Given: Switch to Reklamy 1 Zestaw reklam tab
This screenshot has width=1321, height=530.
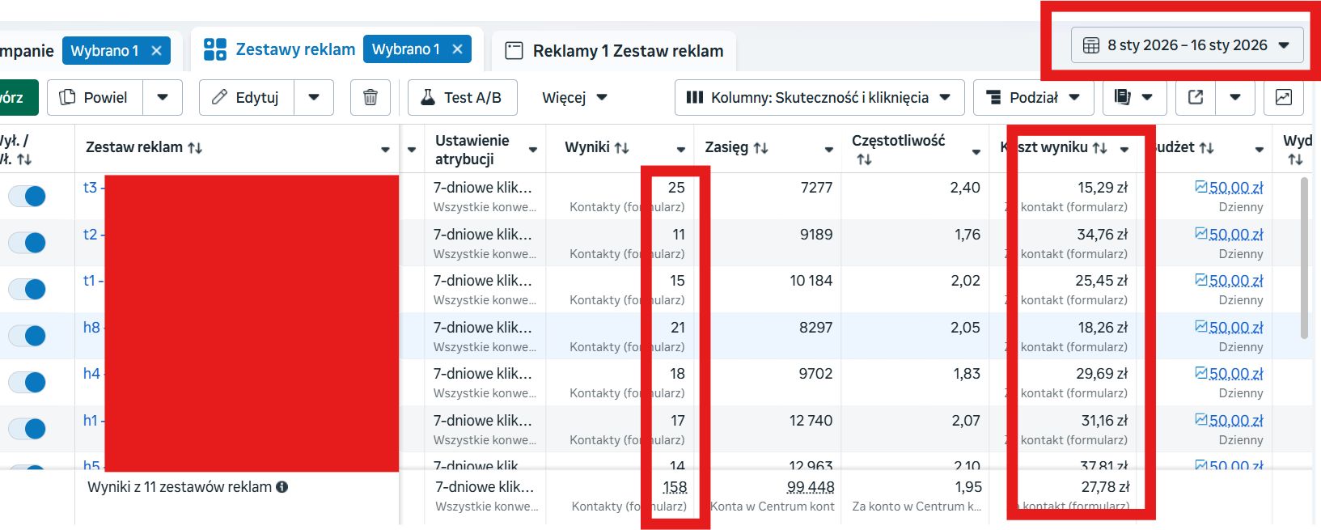Looking at the screenshot, I should pyautogui.click(x=615, y=51).
